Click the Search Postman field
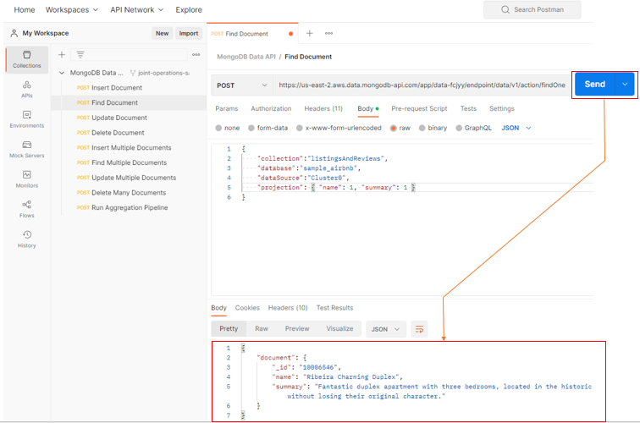Screen dimensions: 640x423 tap(532, 9)
